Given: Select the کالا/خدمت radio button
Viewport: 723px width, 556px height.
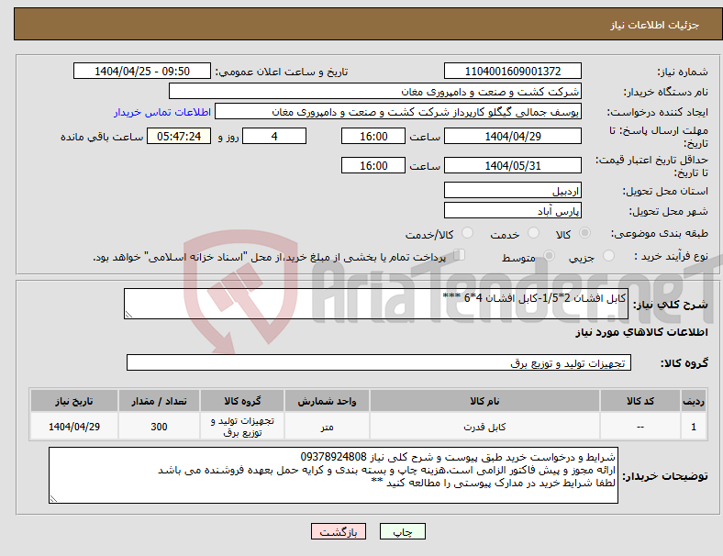Looking at the screenshot, I should [x=468, y=233].
